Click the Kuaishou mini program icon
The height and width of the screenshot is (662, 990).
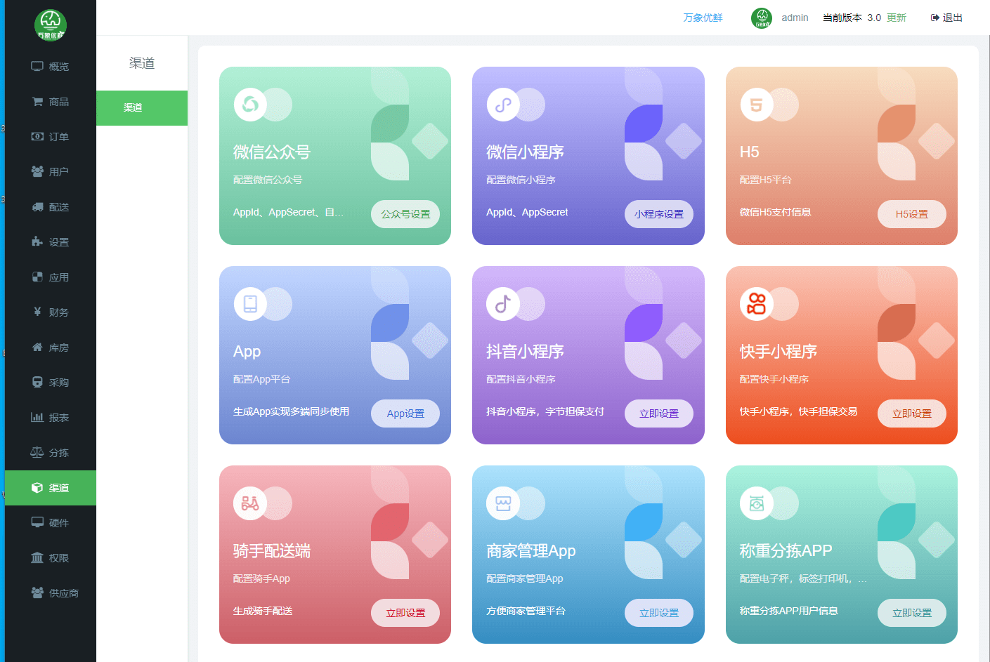pos(757,304)
